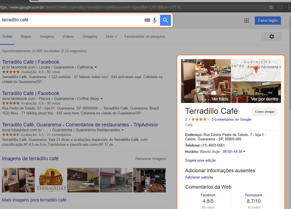
Task: Bookmark page with star icon
Action: (x=271, y=7)
